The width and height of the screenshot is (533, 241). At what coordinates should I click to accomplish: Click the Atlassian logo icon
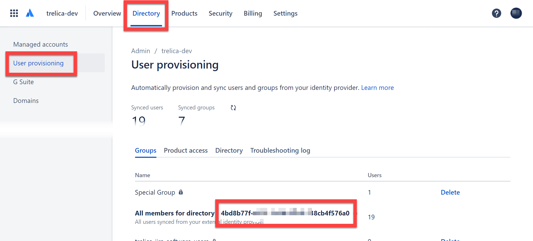(30, 13)
